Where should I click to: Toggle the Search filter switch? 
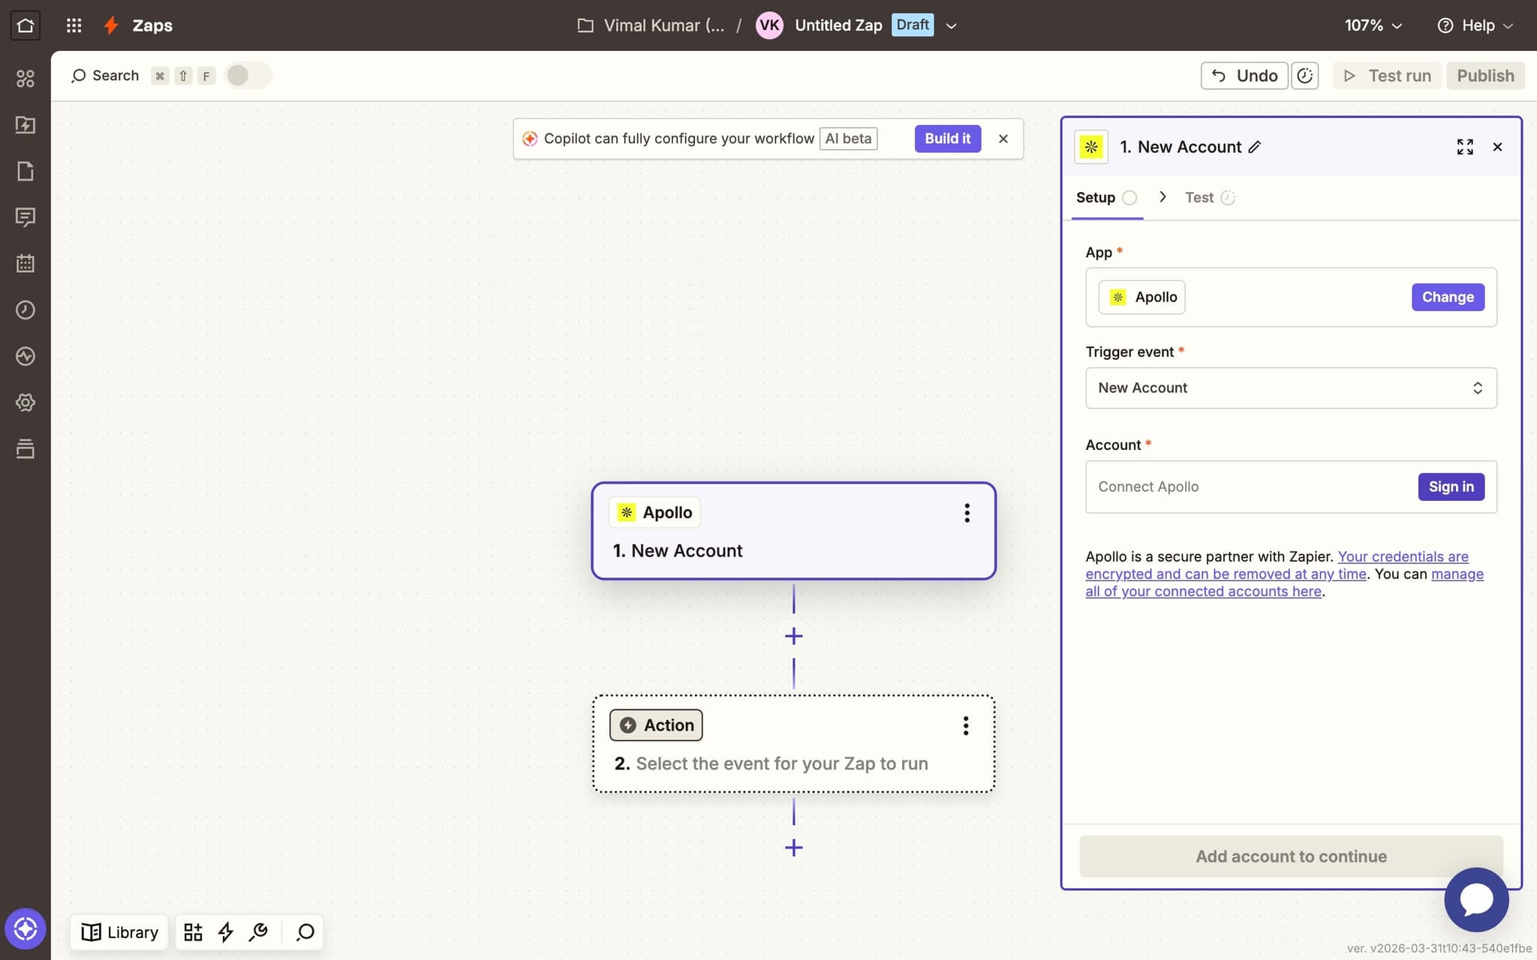pyautogui.click(x=248, y=75)
